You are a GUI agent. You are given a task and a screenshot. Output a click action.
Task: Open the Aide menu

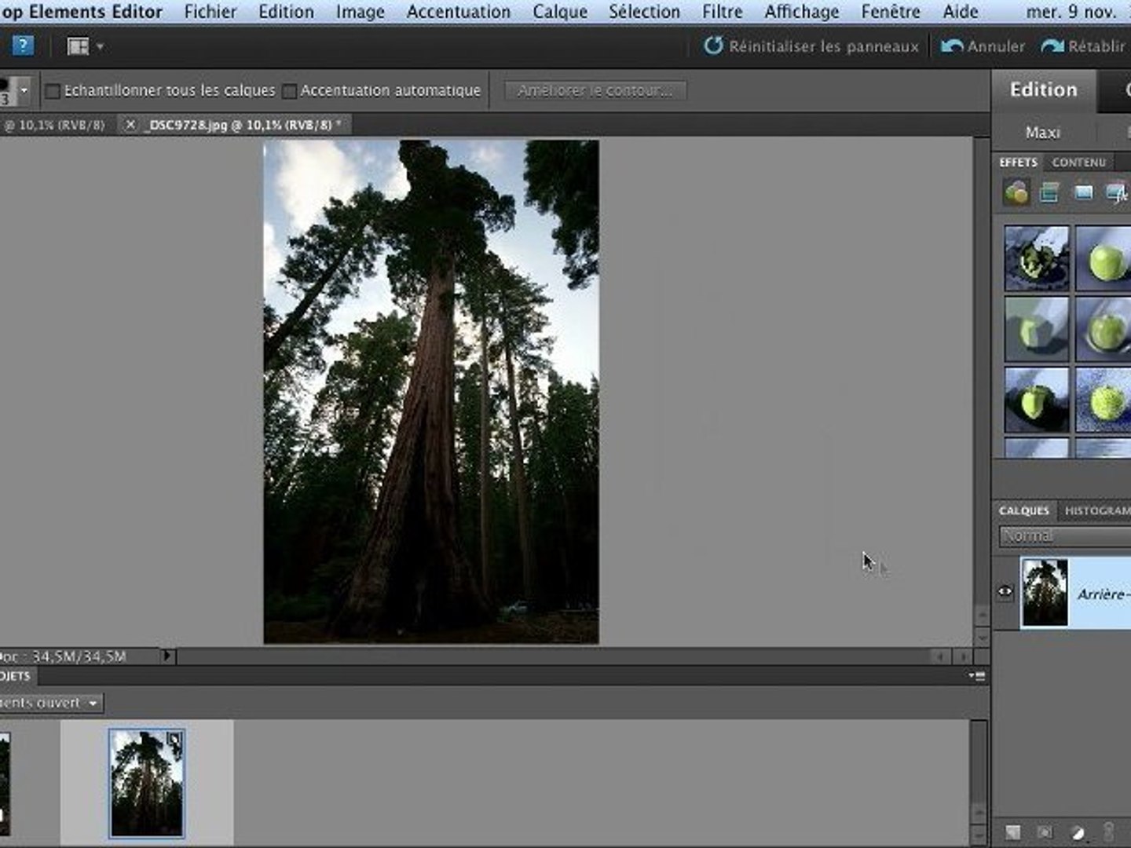coord(961,12)
